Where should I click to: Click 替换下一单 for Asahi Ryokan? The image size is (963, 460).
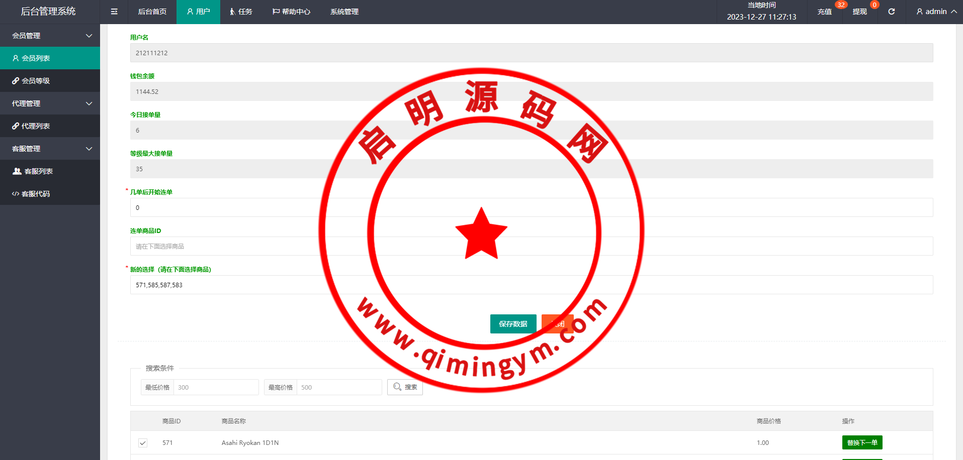[x=862, y=442]
